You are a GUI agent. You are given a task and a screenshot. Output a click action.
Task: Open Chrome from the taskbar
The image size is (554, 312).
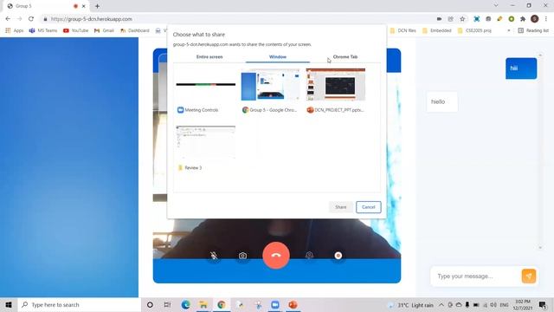point(222,304)
